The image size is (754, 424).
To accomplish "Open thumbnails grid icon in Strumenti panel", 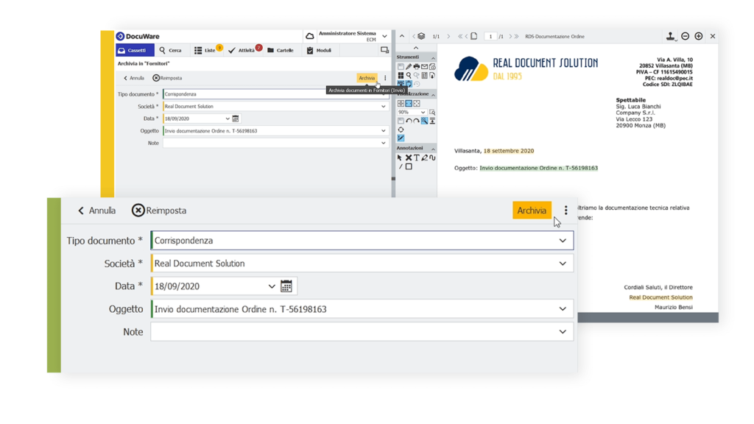I will [401, 76].
